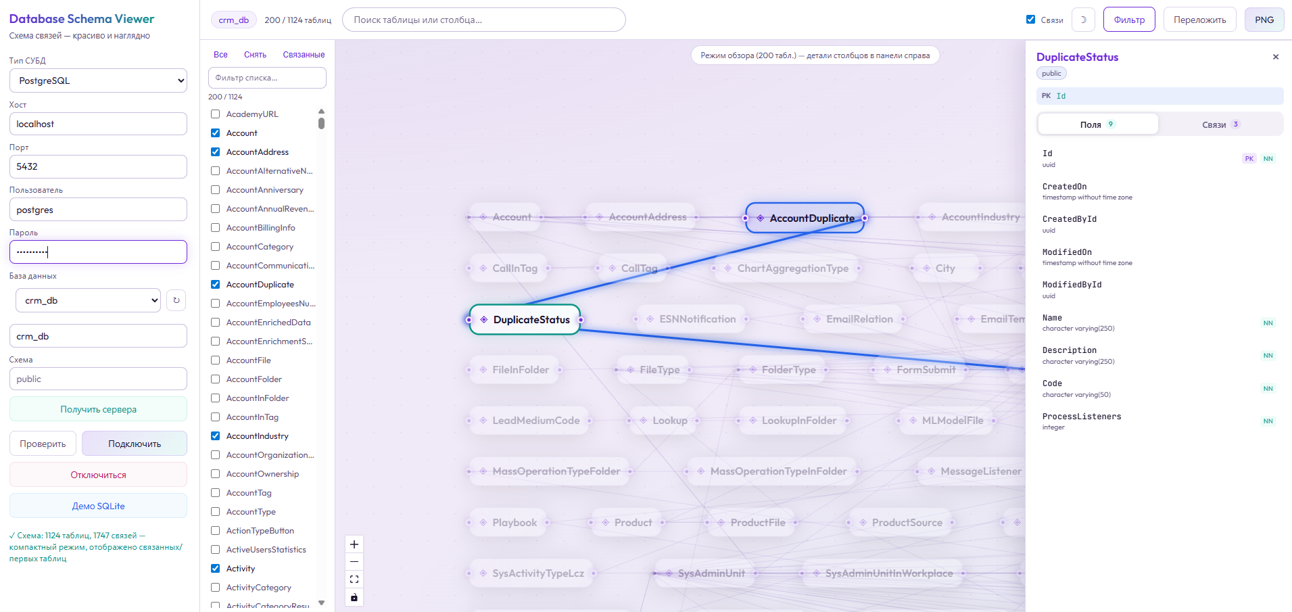Click the PK Id key row

(x=1159, y=96)
